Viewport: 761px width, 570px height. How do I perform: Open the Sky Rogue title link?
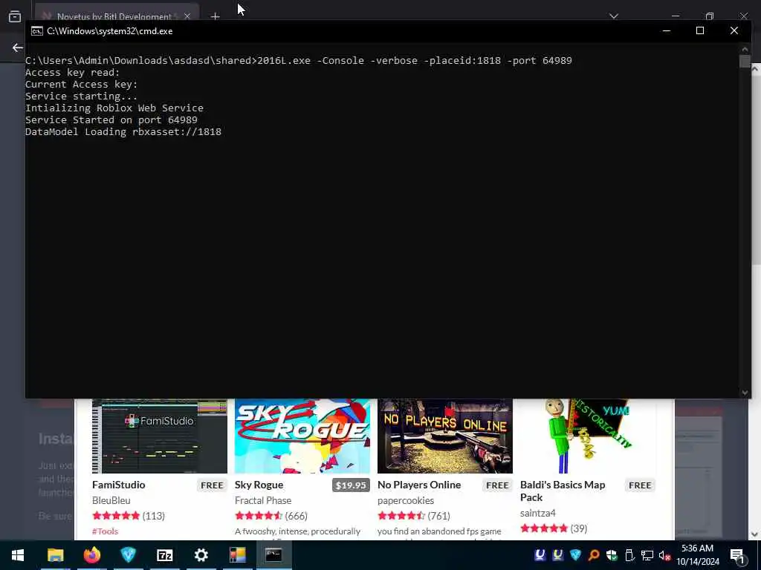[x=259, y=485]
